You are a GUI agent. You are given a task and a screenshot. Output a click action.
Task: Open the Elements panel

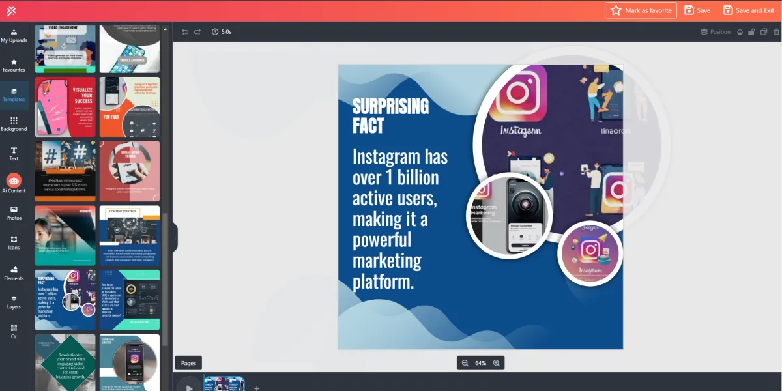(x=14, y=273)
